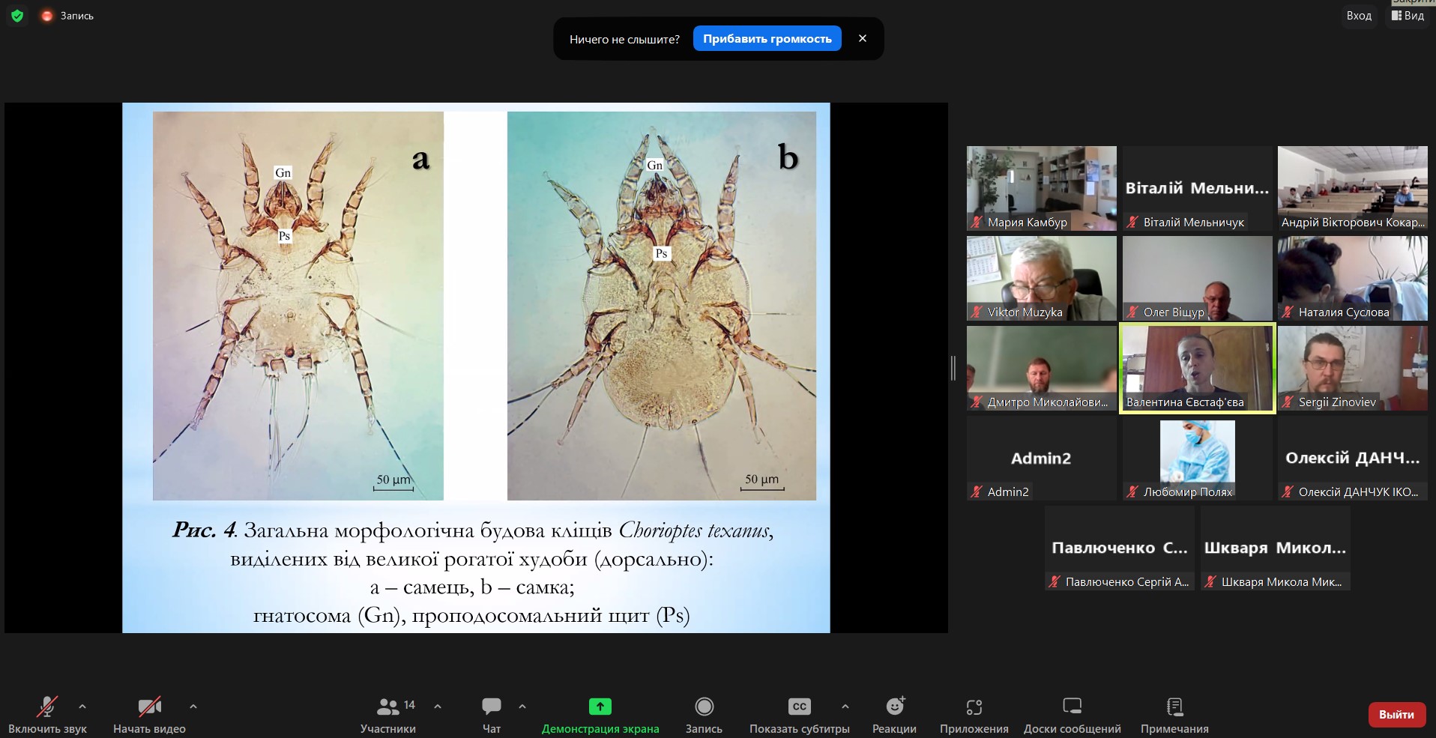Click Прибавить громкость button
The height and width of the screenshot is (738, 1436).
coord(767,39)
